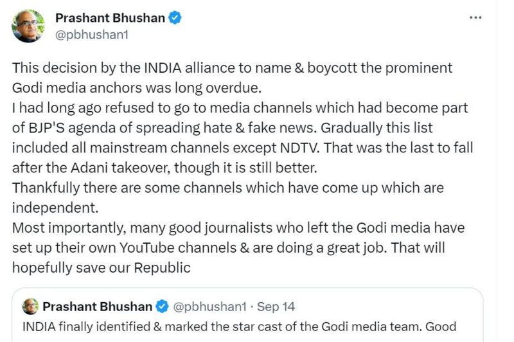Click the blue verified badge beside the top author name
The width and height of the screenshot is (514, 342).
[175, 18]
